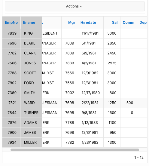149x166 pixels.
Task: Click the Sal column header
Action: click(115, 23)
